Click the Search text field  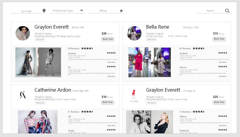point(210,11)
